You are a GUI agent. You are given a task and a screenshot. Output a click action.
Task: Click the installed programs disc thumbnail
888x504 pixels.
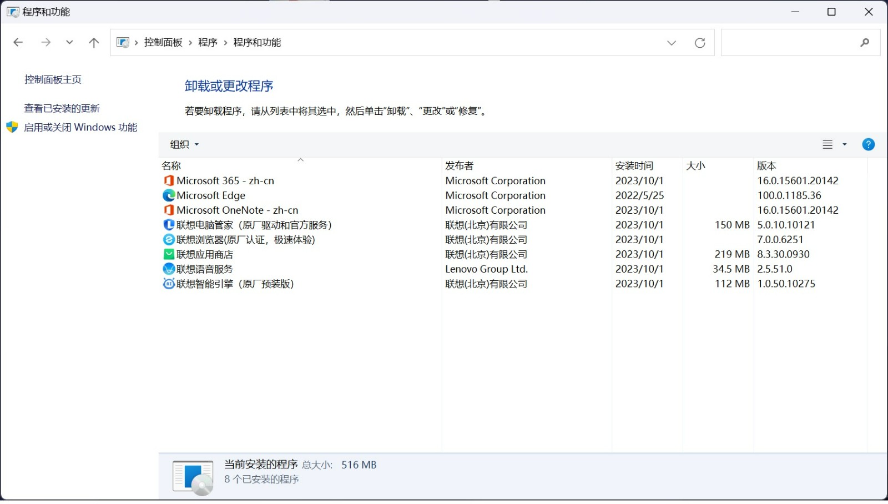(193, 477)
